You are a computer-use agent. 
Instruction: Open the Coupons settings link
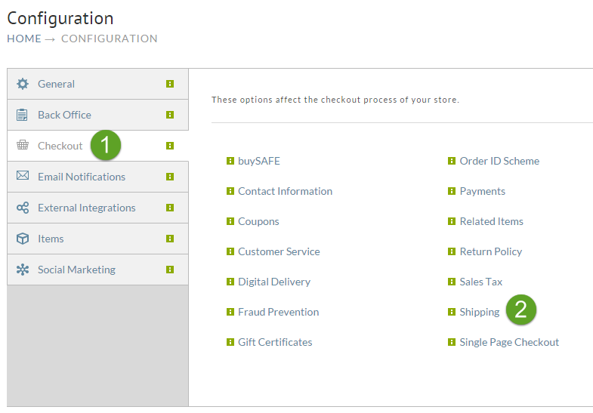coord(258,221)
